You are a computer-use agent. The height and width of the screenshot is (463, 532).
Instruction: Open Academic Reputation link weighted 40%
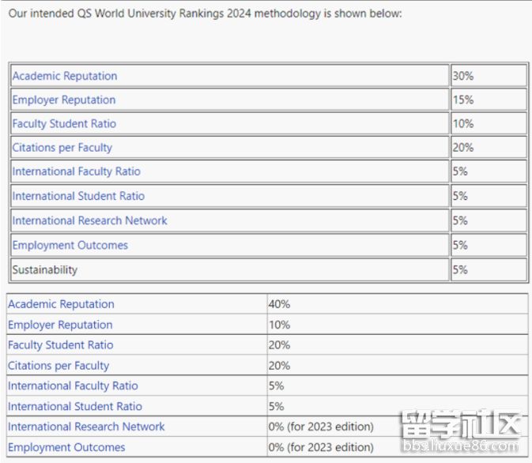click(x=61, y=304)
